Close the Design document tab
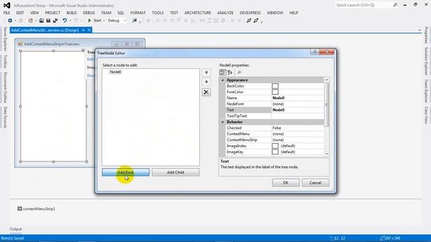The width and height of the screenshot is (431, 242). 89,30
